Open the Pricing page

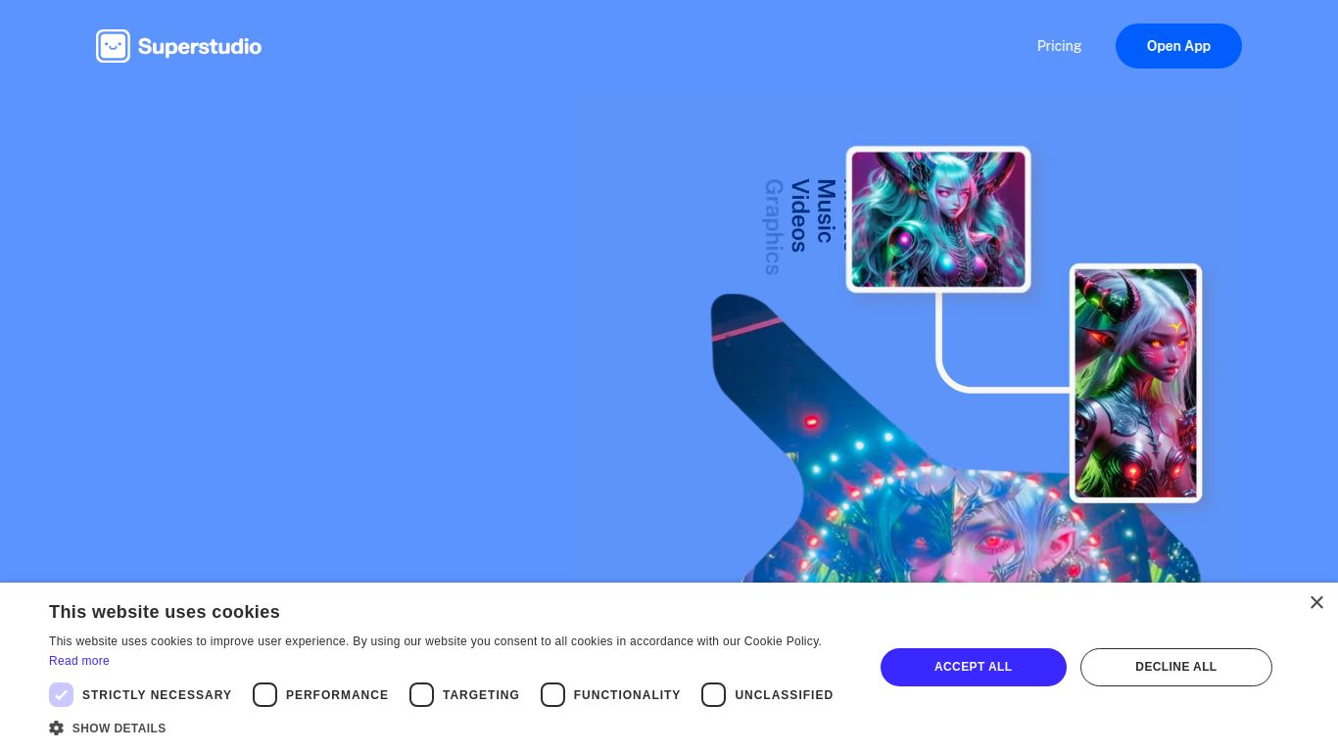pos(1059,46)
